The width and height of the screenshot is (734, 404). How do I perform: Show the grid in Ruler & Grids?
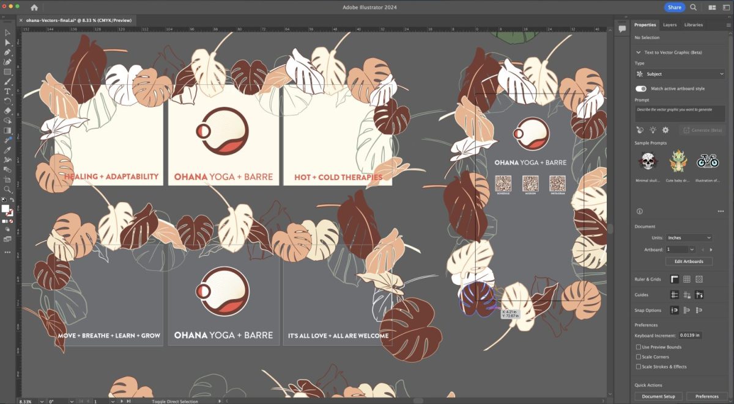point(687,280)
